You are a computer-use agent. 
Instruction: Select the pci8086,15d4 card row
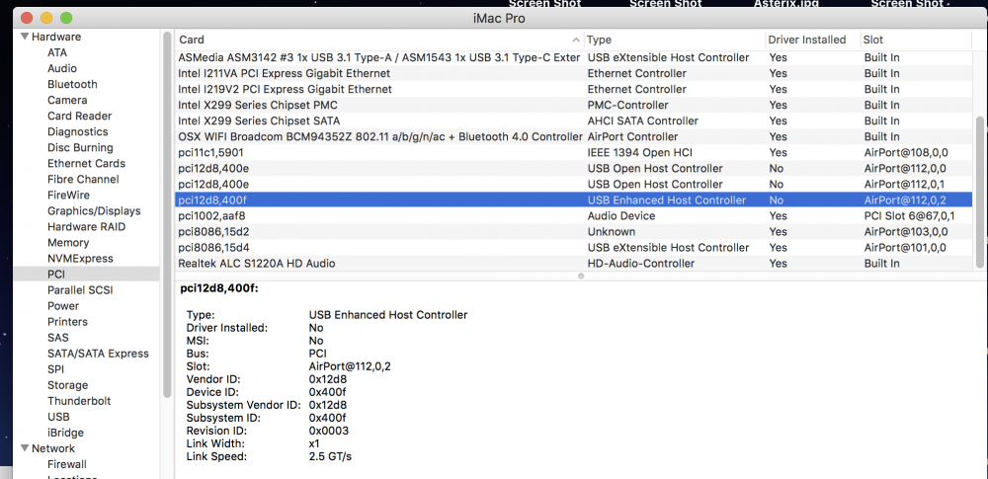(x=574, y=247)
